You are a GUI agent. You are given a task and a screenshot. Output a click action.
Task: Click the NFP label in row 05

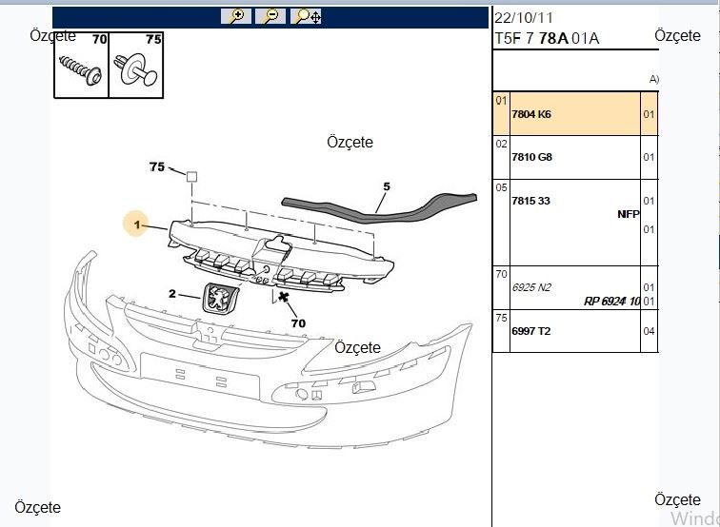[629, 214]
